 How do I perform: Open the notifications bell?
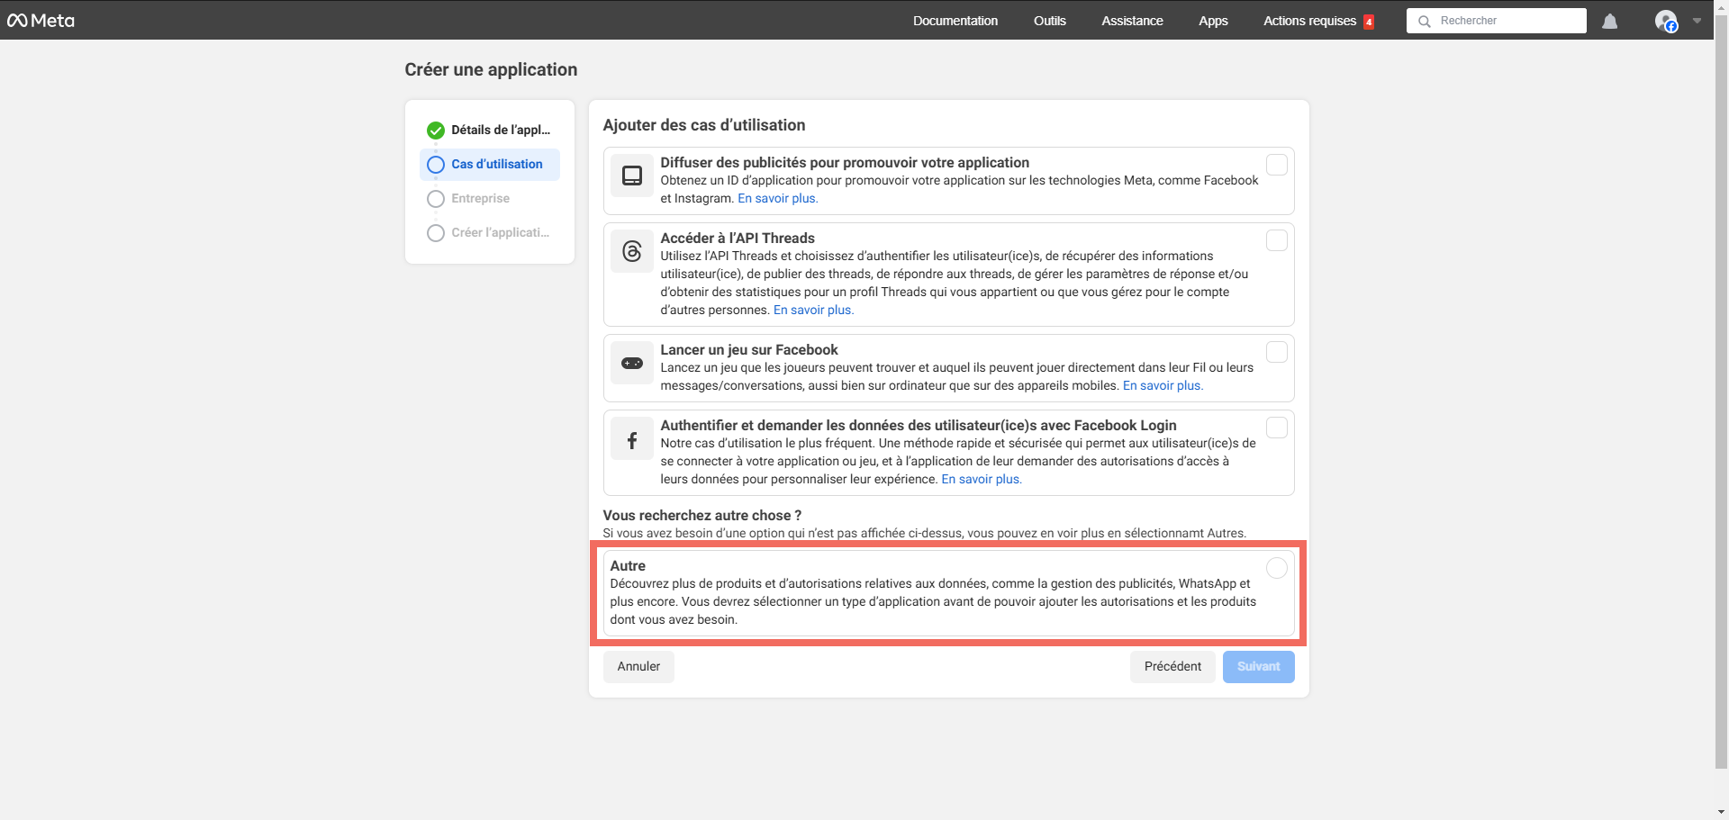tap(1610, 21)
